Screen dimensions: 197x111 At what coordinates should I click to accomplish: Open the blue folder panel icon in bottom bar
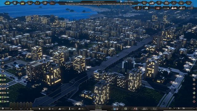[x=116, y=109]
